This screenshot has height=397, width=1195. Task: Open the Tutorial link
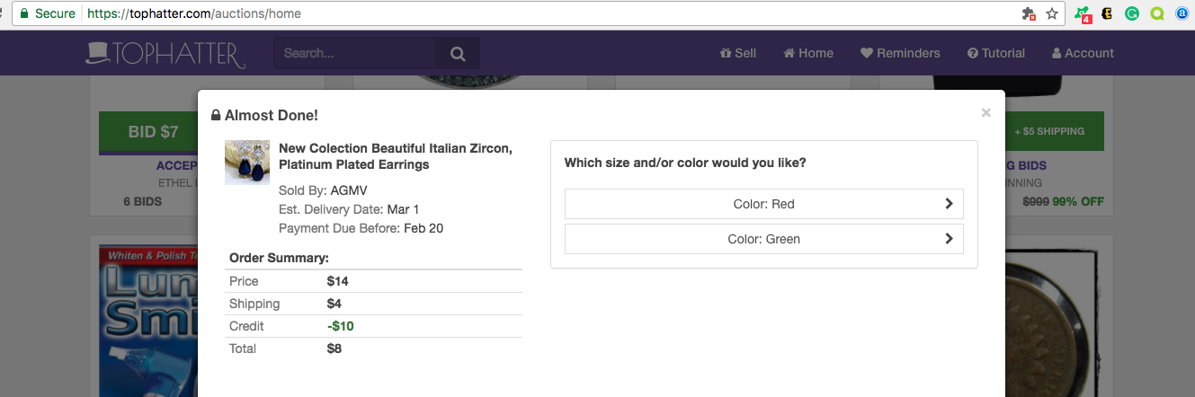996,53
